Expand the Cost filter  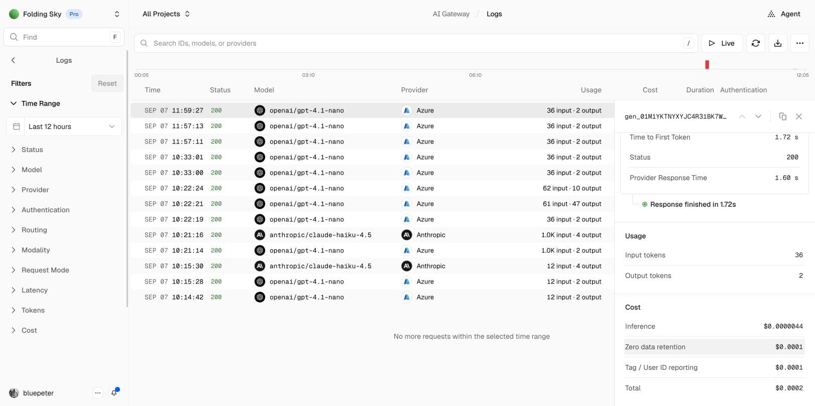pyautogui.click(x=24, y=330)
